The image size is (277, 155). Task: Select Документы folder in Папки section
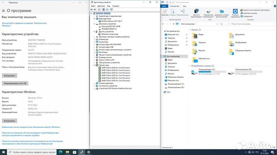click(237, 36)
